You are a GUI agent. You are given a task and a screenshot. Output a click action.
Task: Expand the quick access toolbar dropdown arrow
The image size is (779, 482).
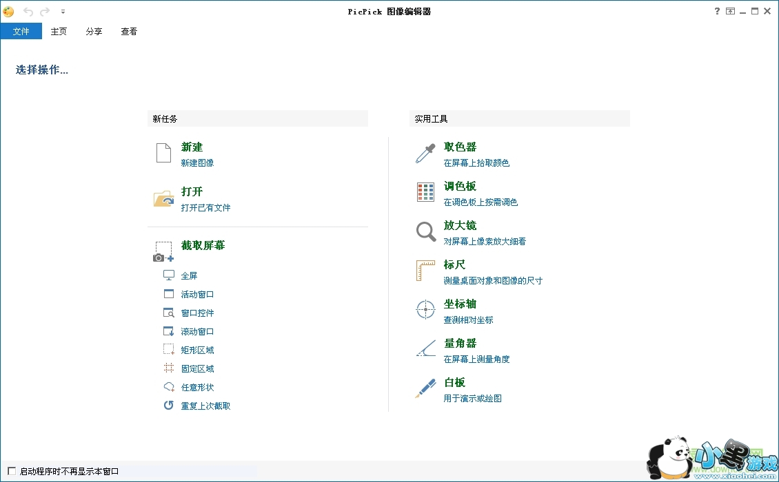click(63, 12)
